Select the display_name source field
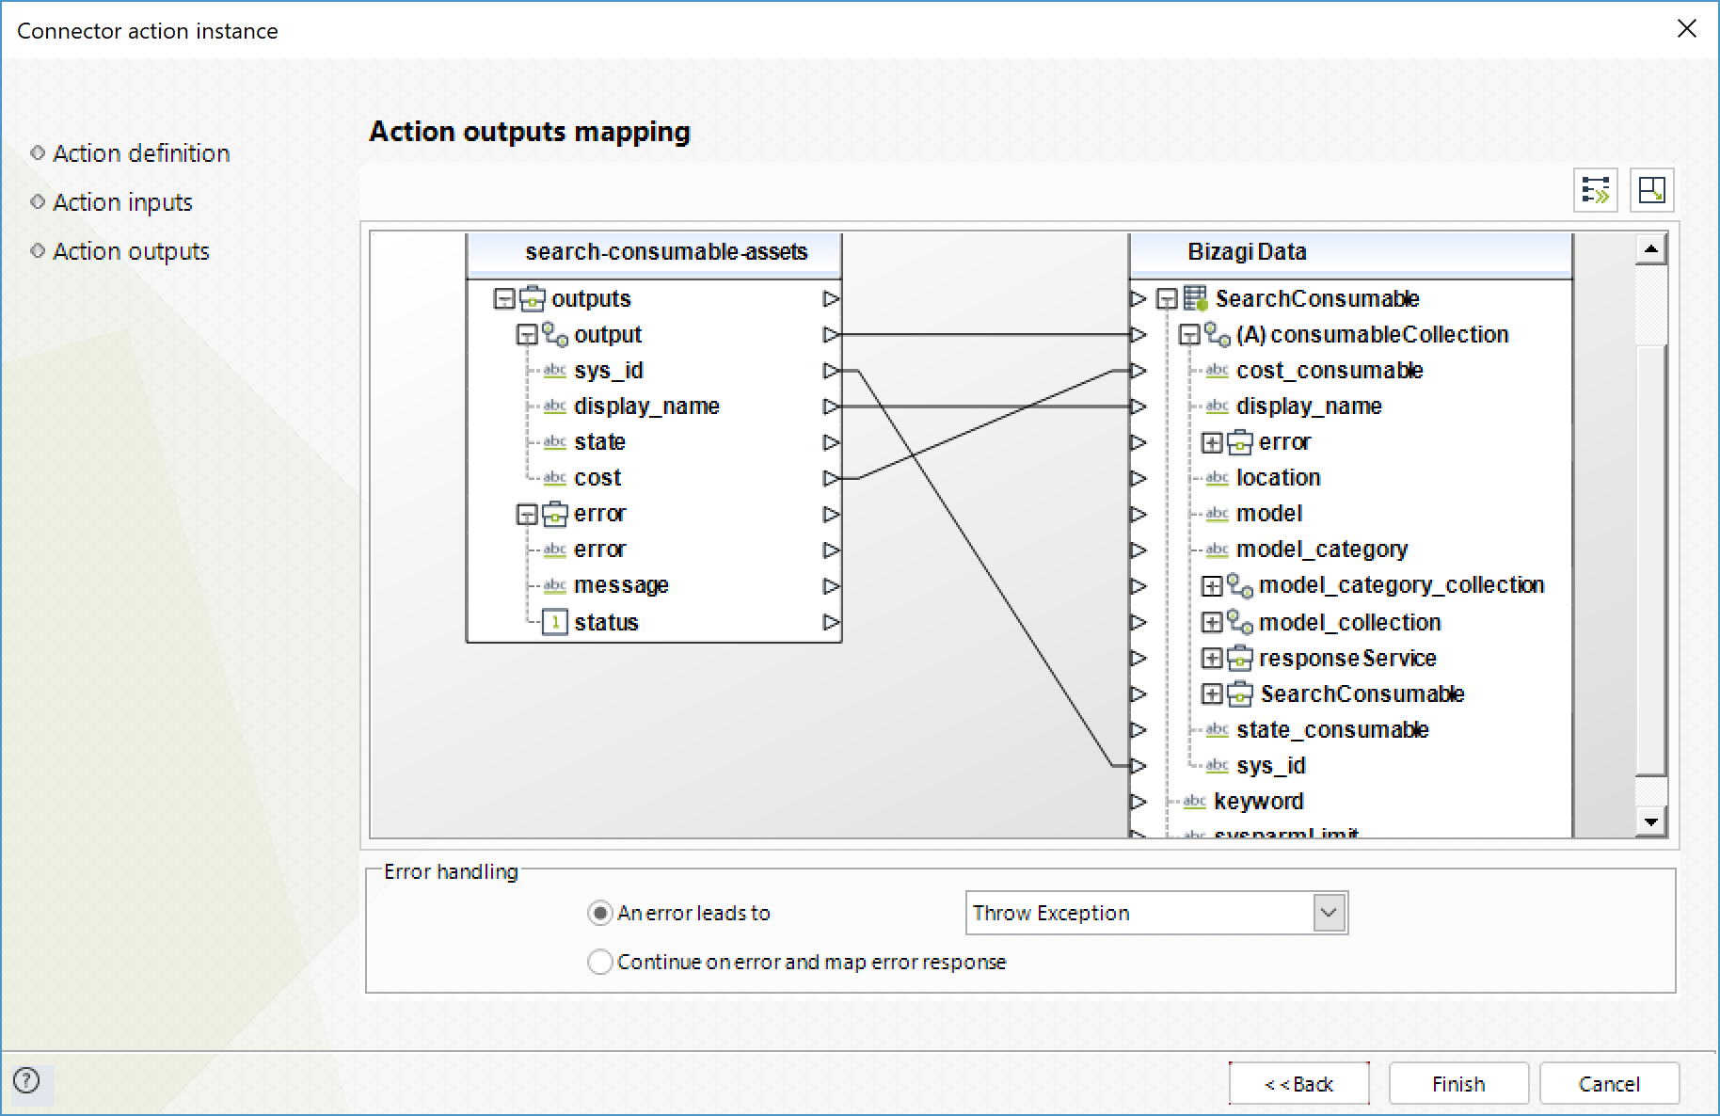 (646, 407)
